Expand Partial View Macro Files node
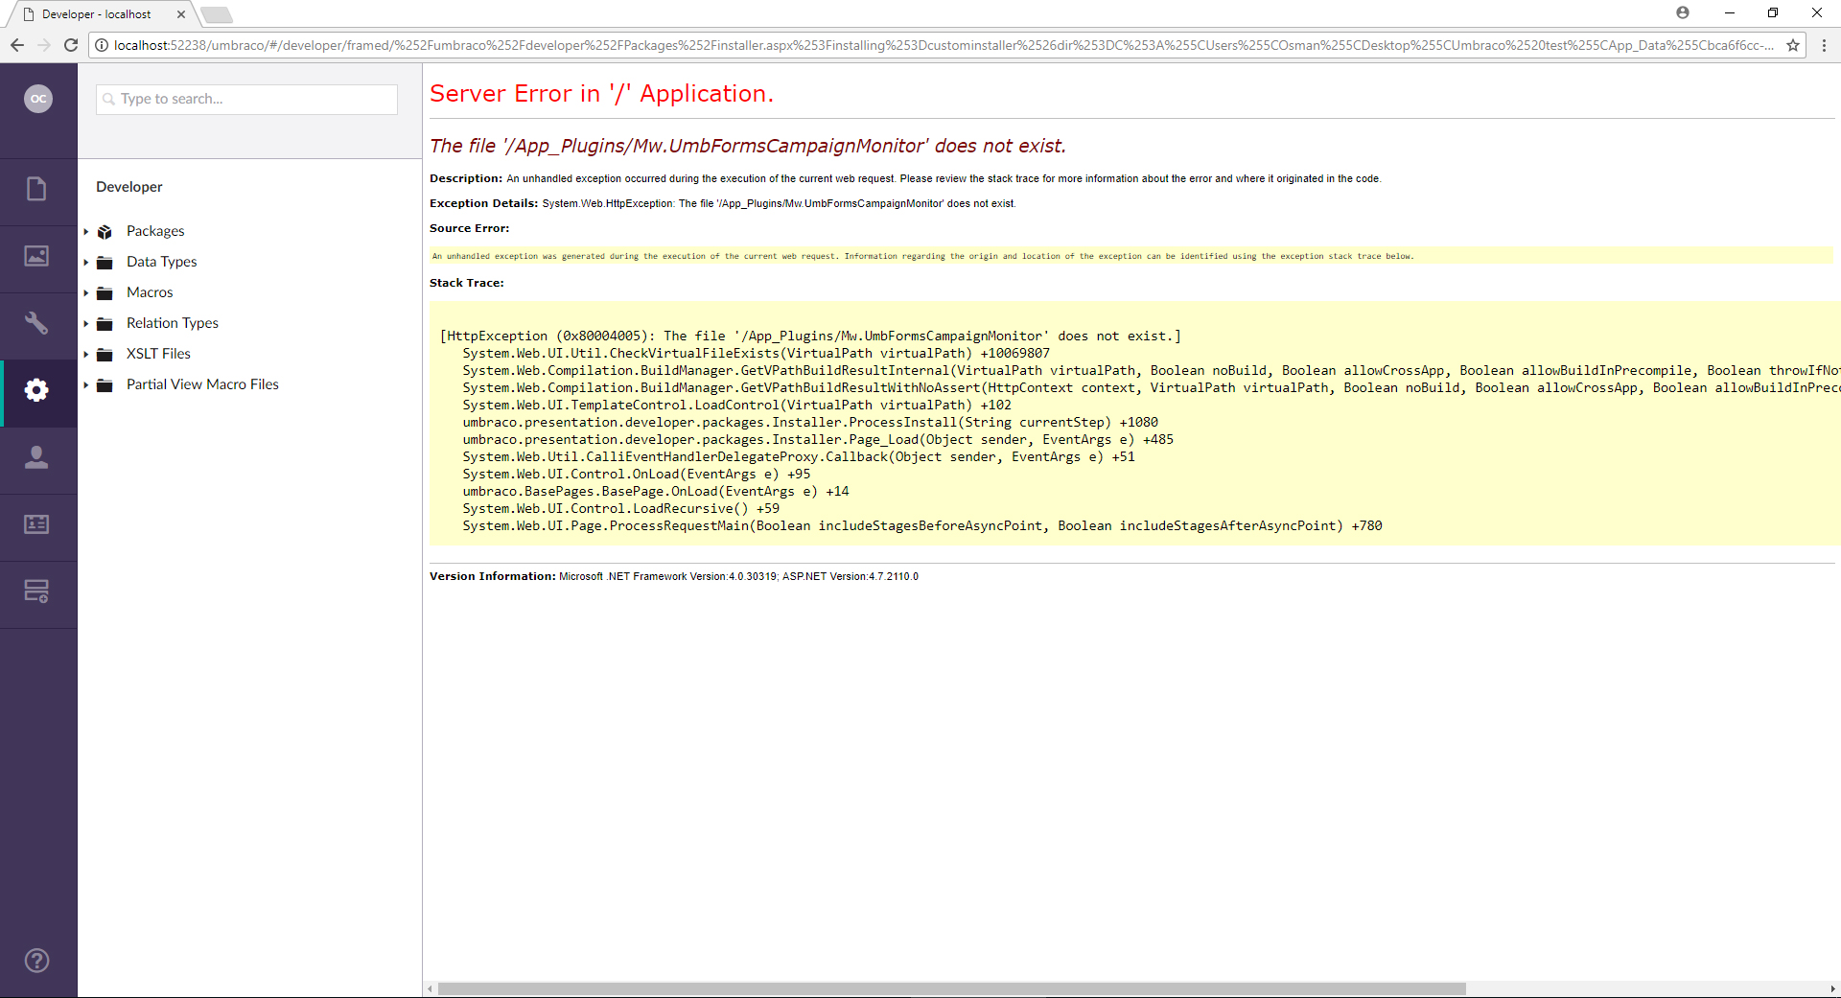 tap(85, 385)
